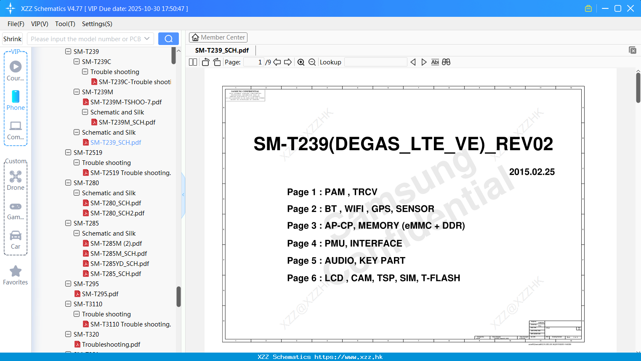The image size is (641, 361).
Task: Open SM-T285_SCH.pdf file
Action: [x=116, y=273]
